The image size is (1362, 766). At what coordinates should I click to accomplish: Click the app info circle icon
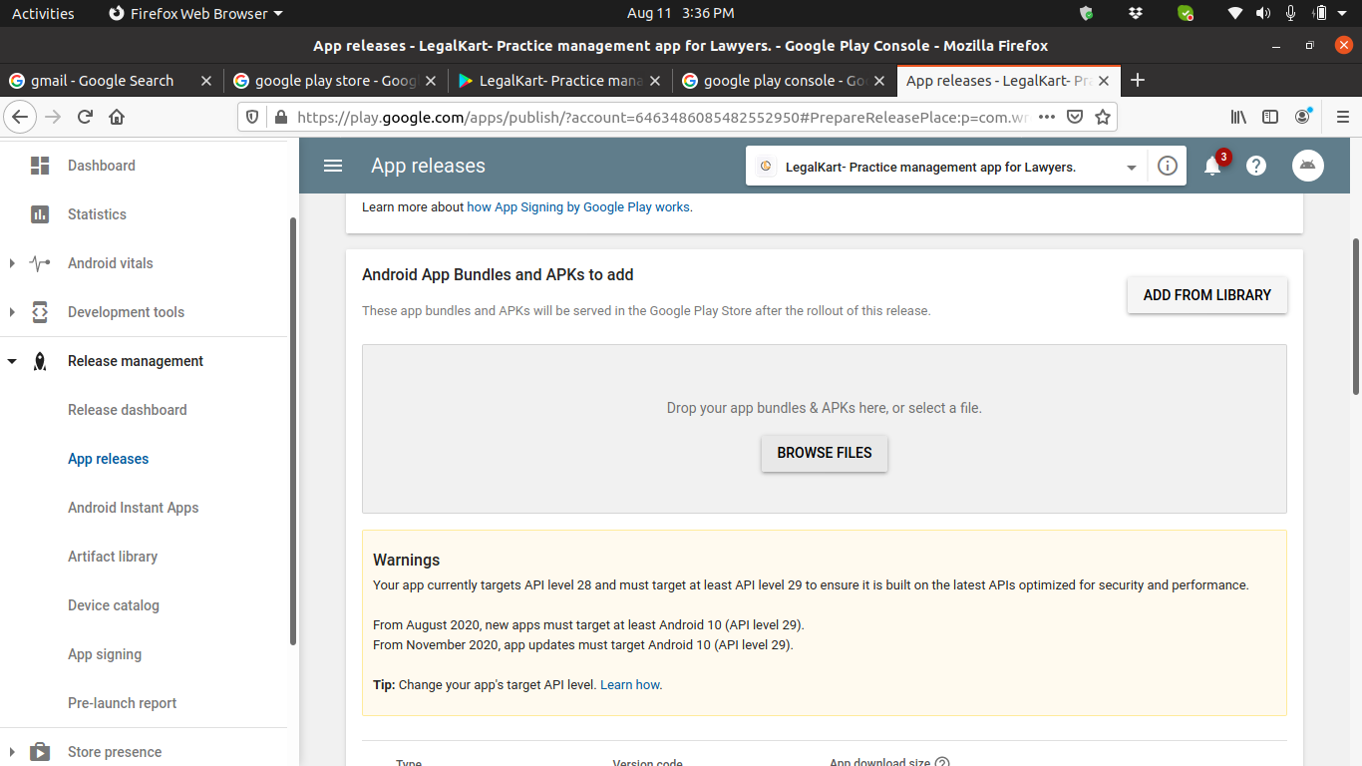[1168, 167]
